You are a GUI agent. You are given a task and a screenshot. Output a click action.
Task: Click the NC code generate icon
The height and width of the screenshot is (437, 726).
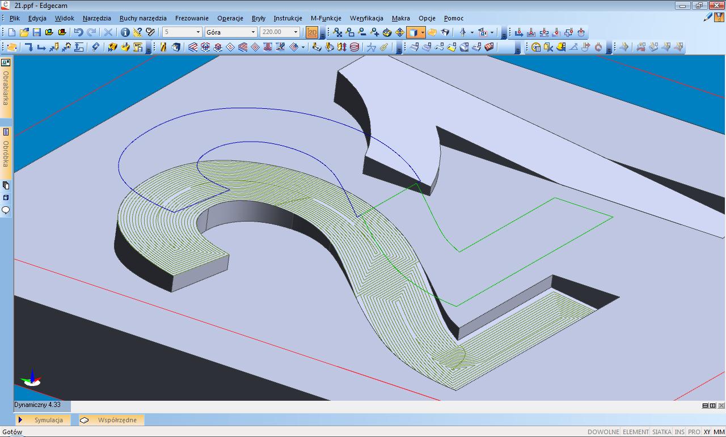point(138,47)
